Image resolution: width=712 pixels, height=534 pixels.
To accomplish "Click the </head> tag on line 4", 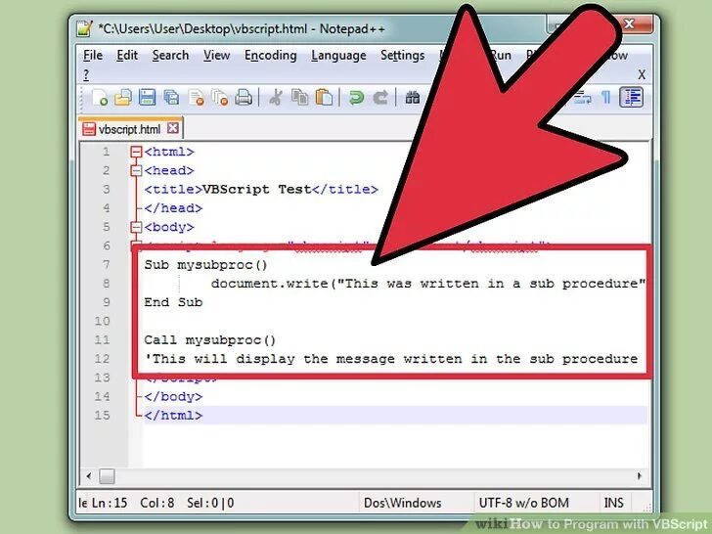I will [173, 208].
